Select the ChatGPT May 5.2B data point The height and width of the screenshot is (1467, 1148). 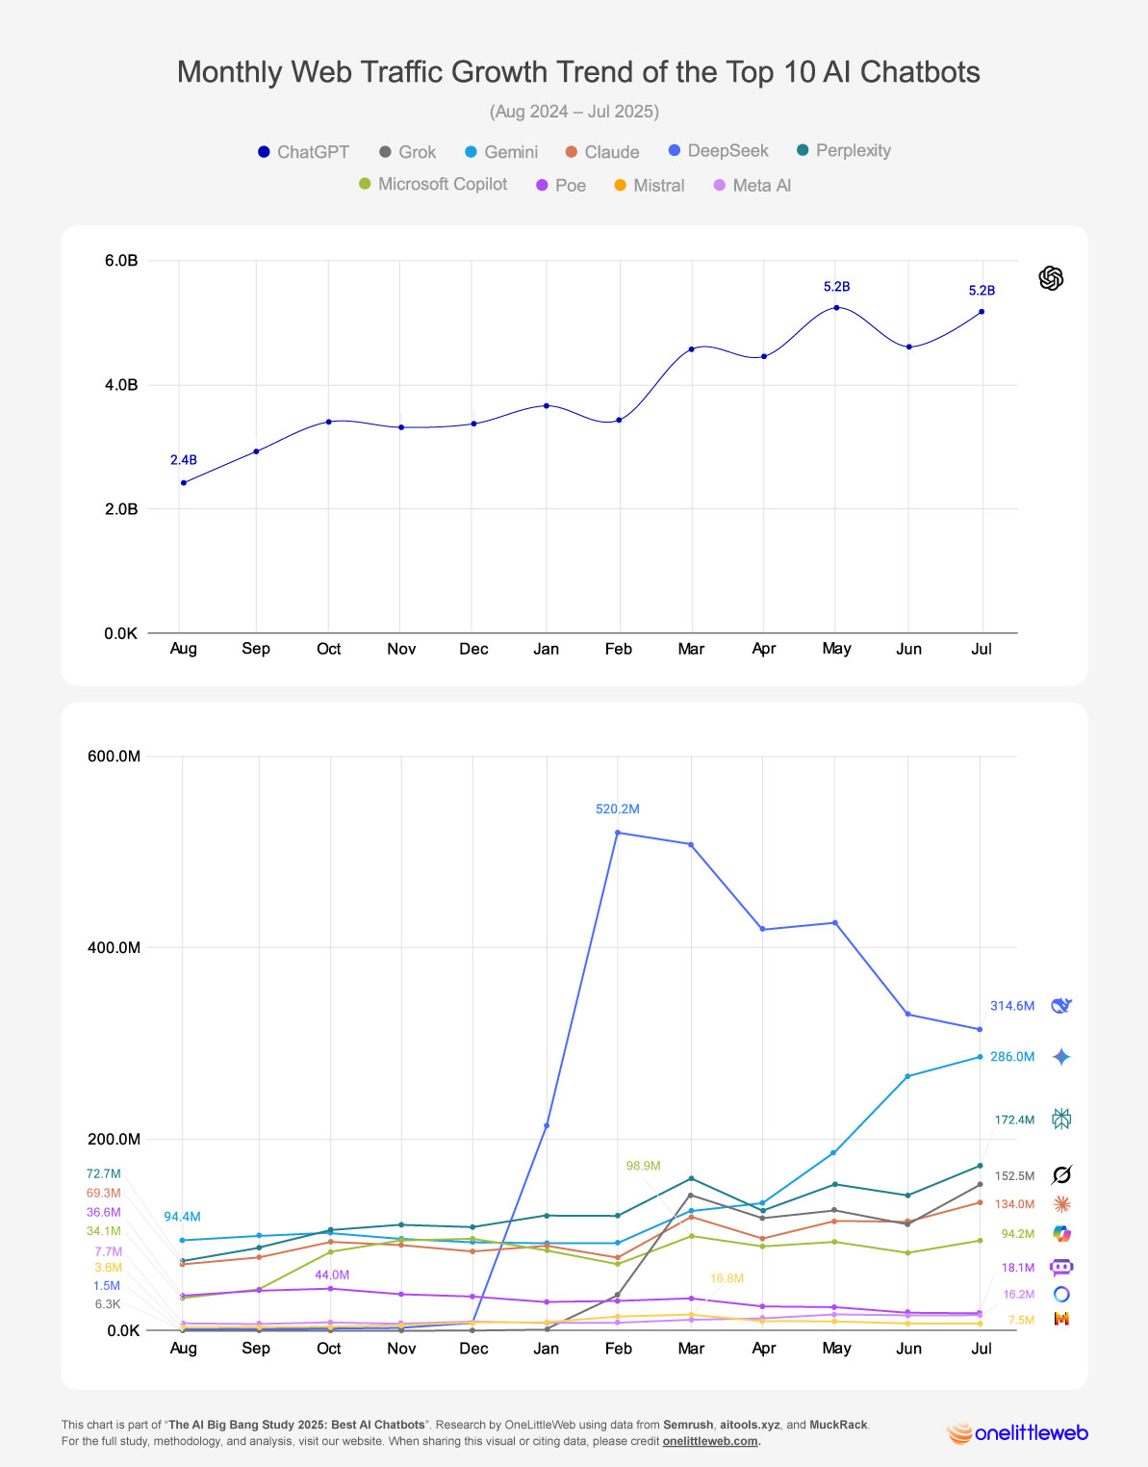[836, 307]
